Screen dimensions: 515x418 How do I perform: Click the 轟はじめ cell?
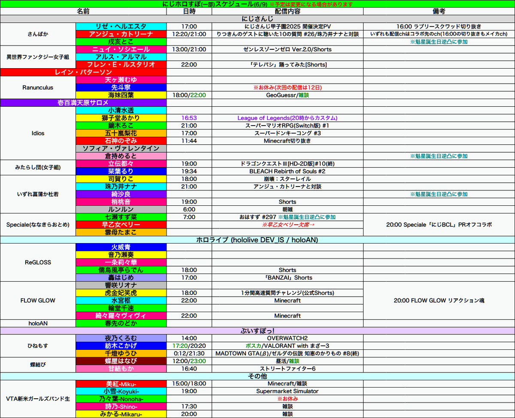click(121, 277)
